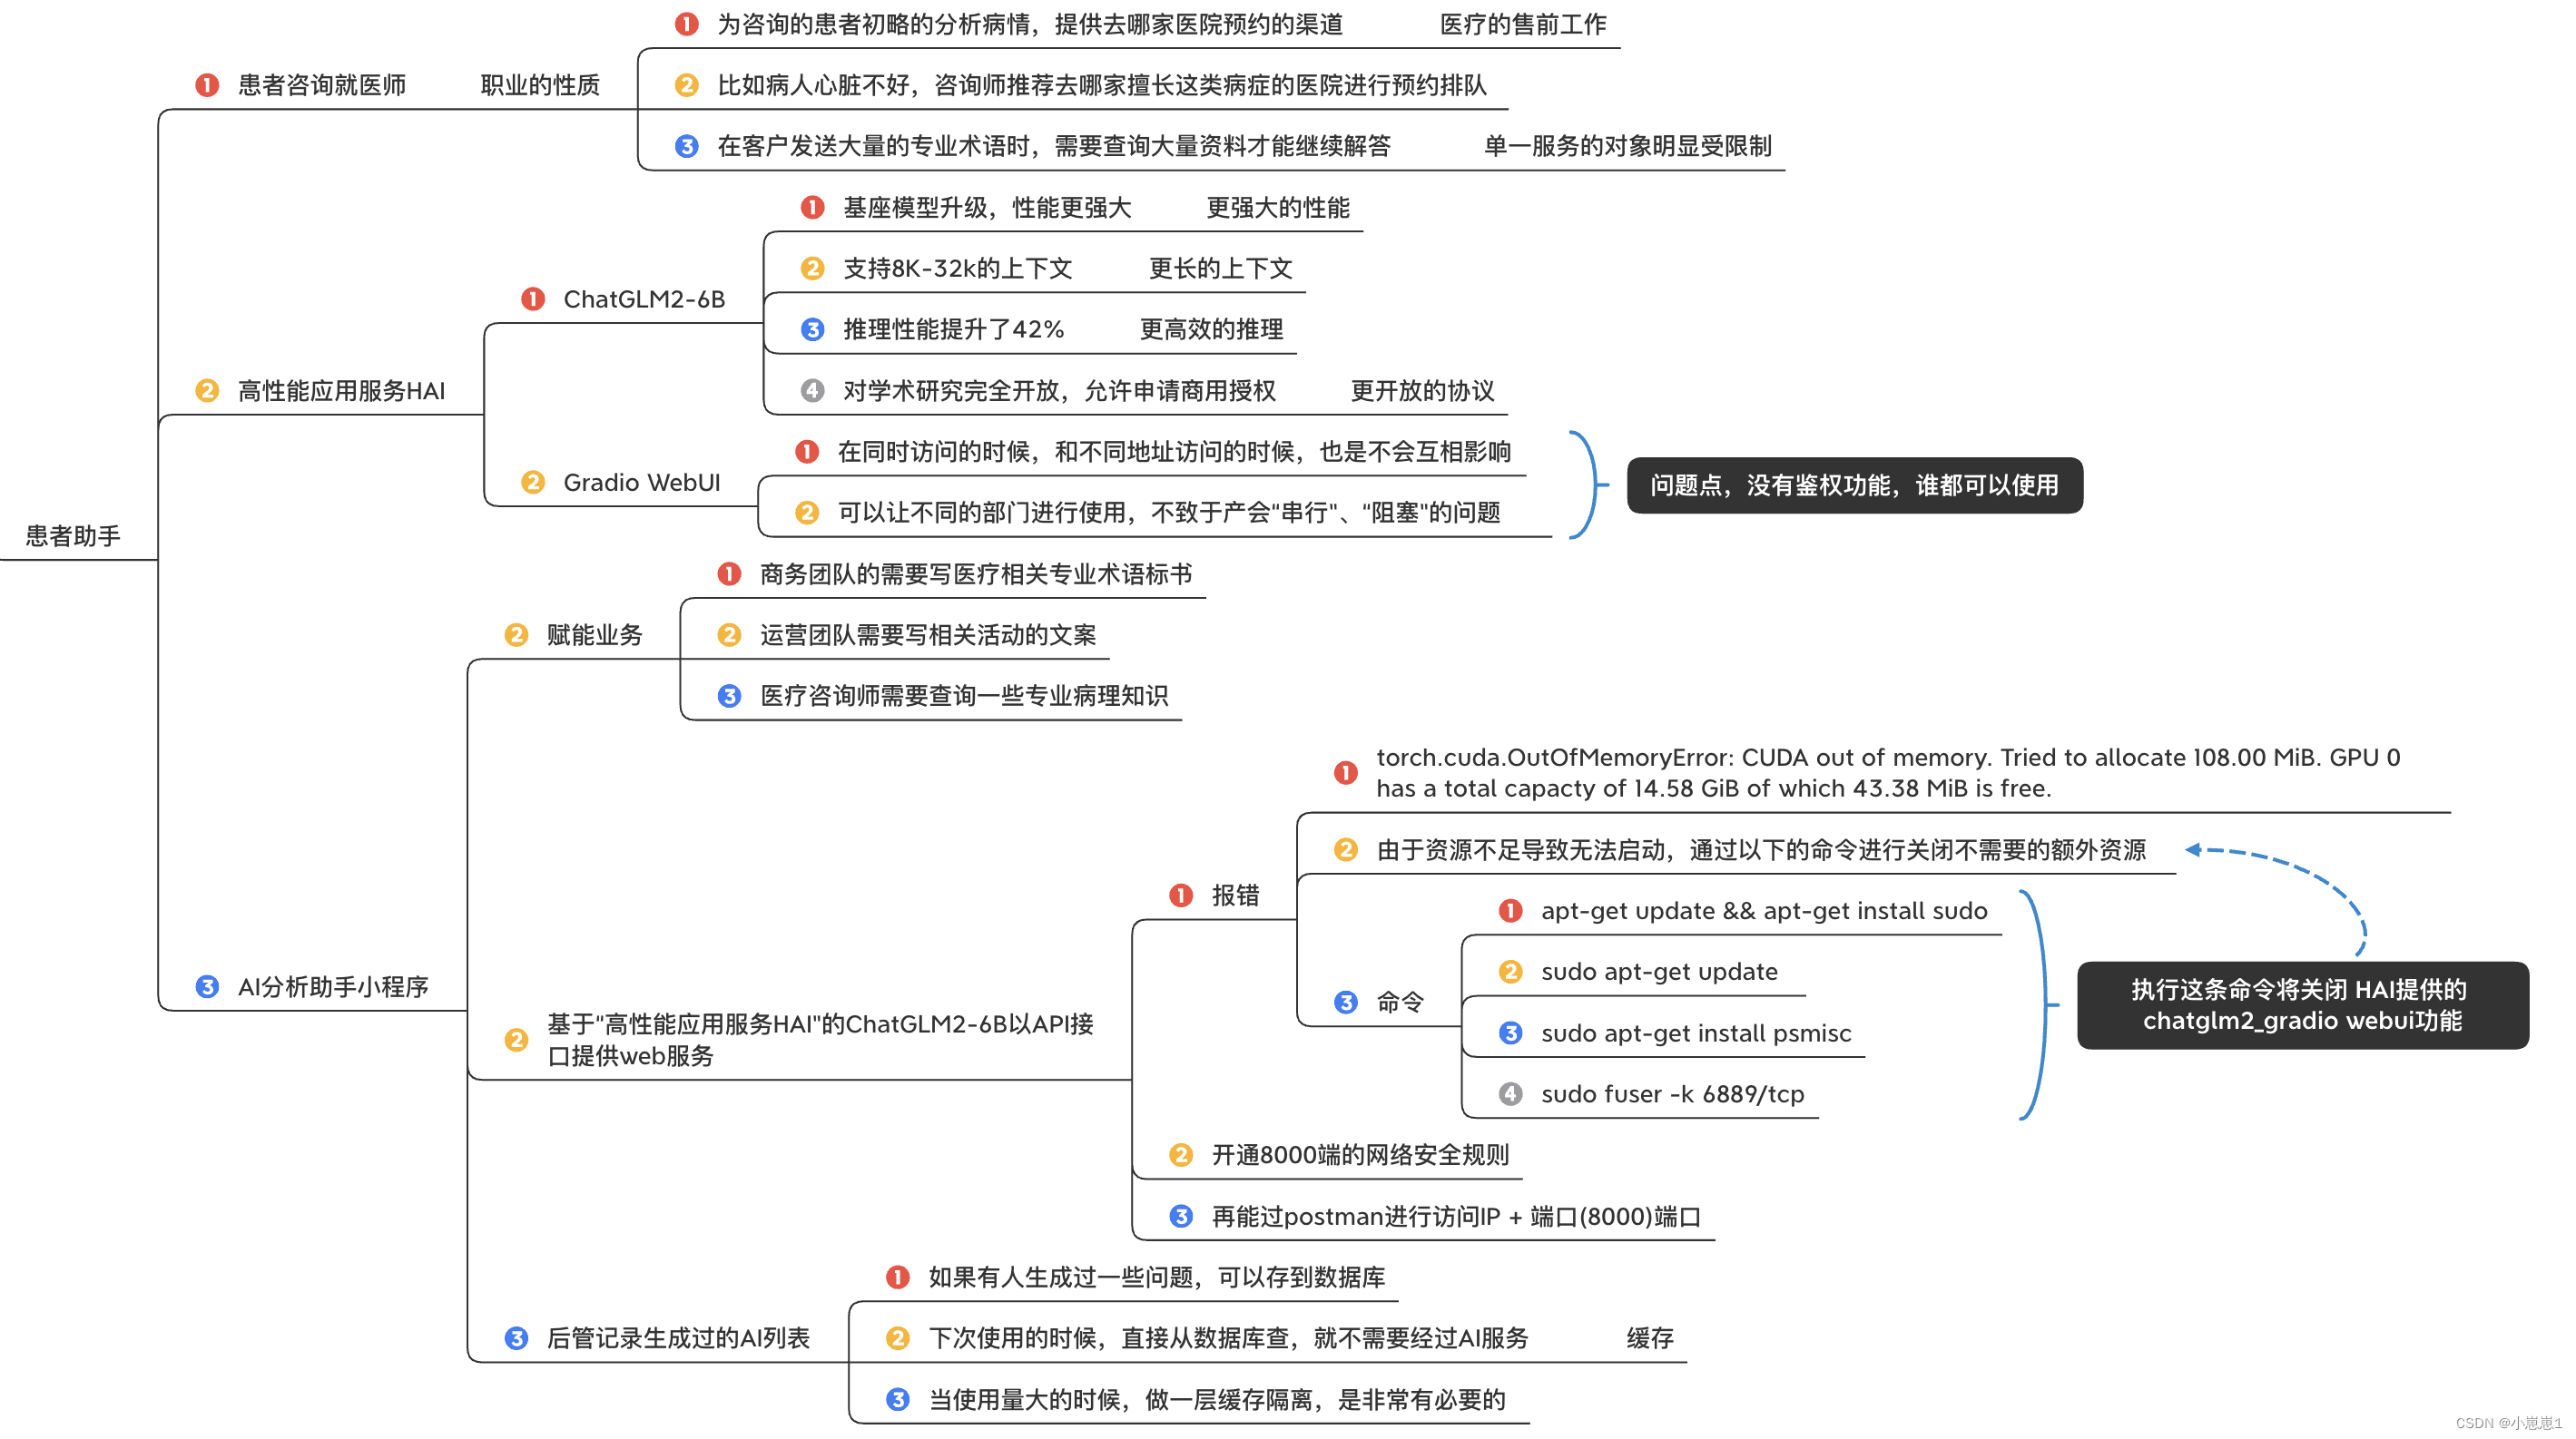
Task: Click the orange number 2 icon beside Gradio WebUI
Action: click(533, 483)
